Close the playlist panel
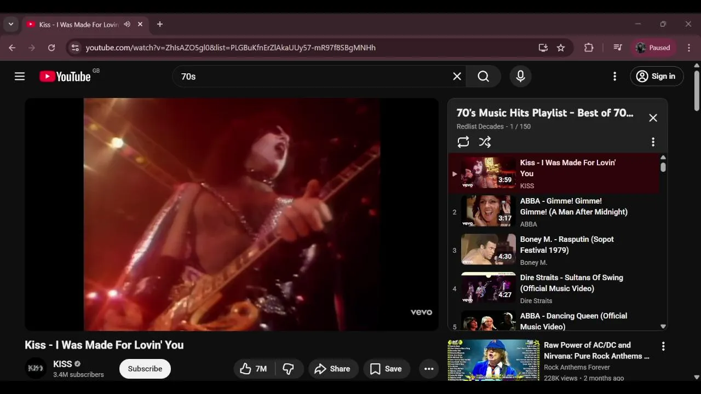The image size is (701, 394). pos(653,118)
